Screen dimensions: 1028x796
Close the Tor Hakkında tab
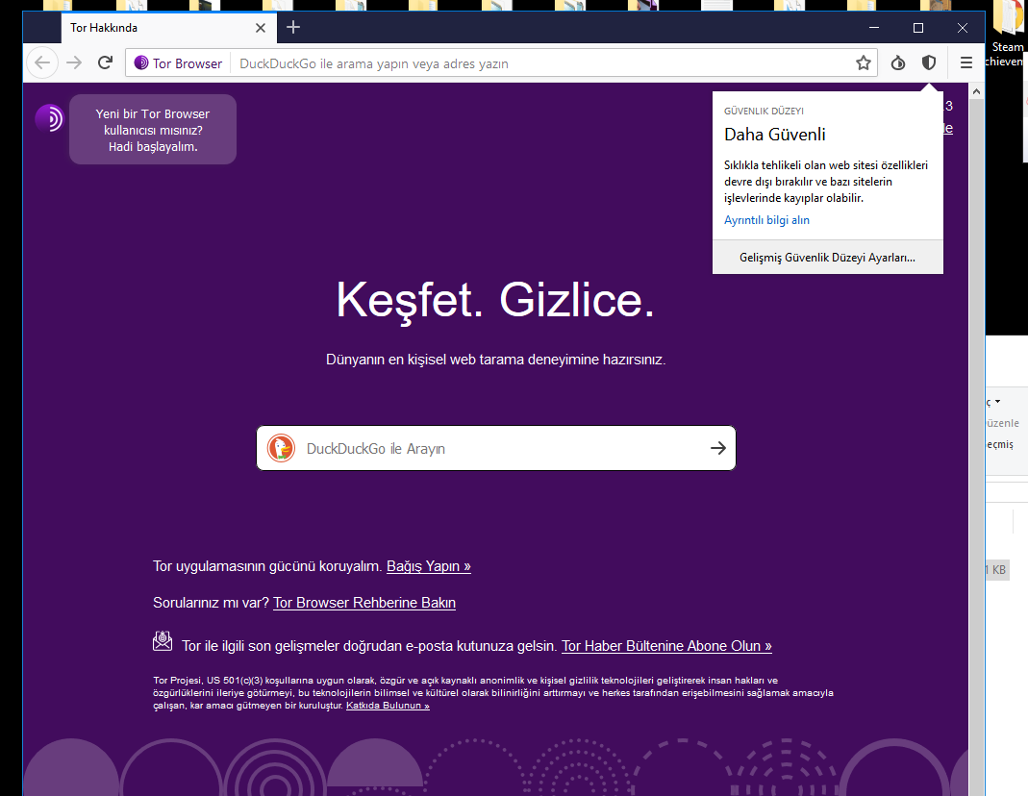[261, 28]
